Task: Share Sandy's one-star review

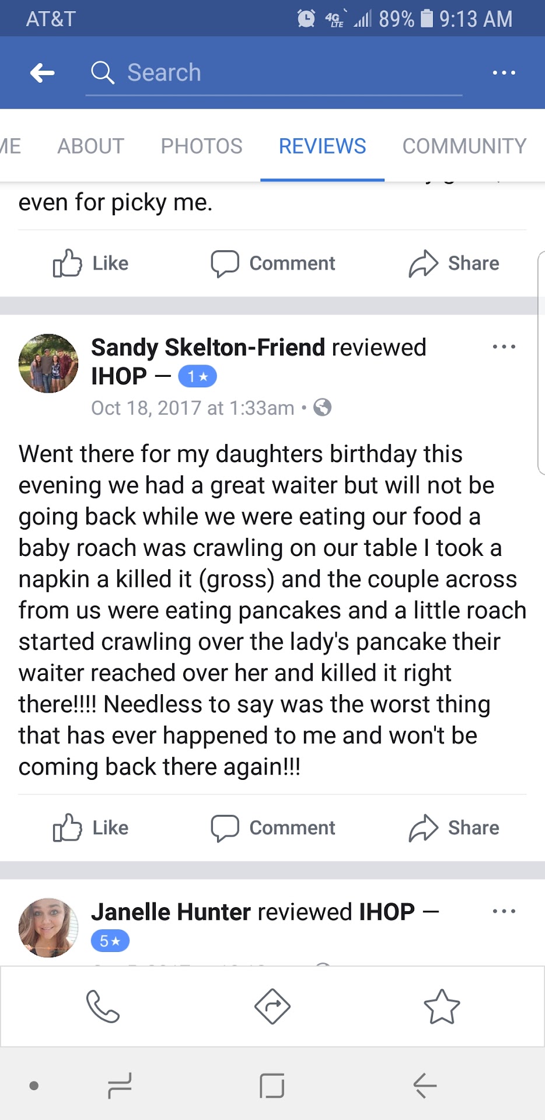Action: 454,828
